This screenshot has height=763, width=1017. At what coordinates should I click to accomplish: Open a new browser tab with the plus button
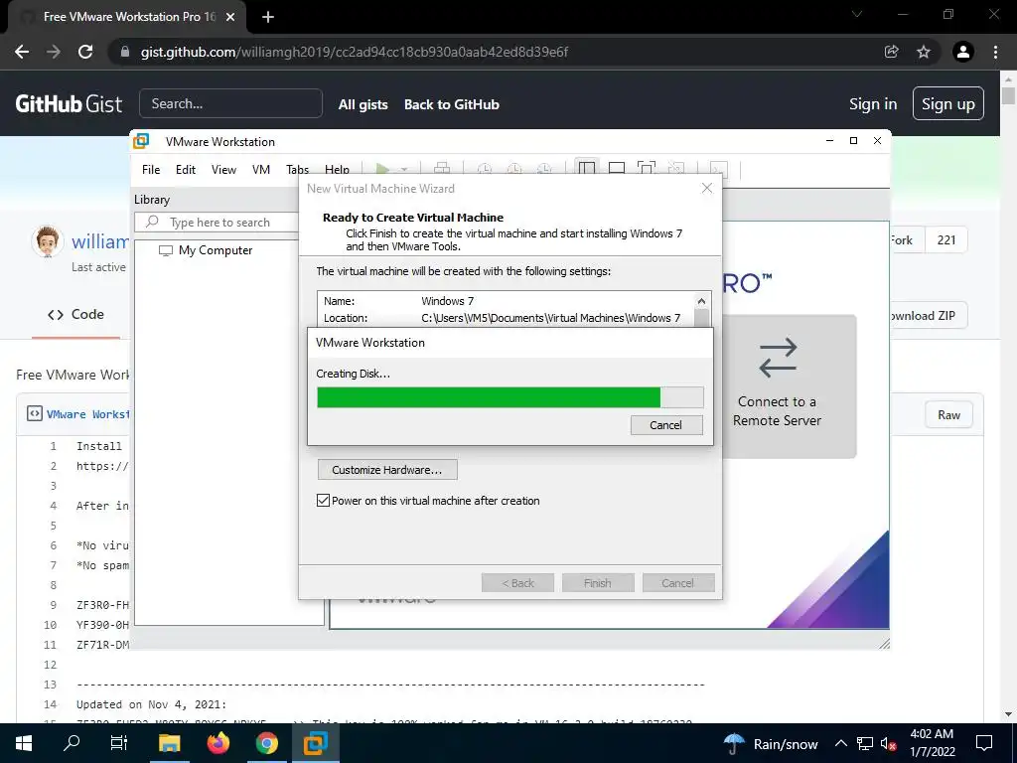point(268,17)
